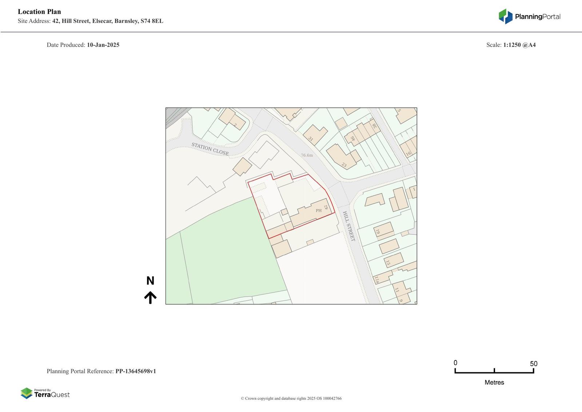This screenshot has width=582, height=412.
Task: Click the north arrow symbol
Action: tap(150, 297)
